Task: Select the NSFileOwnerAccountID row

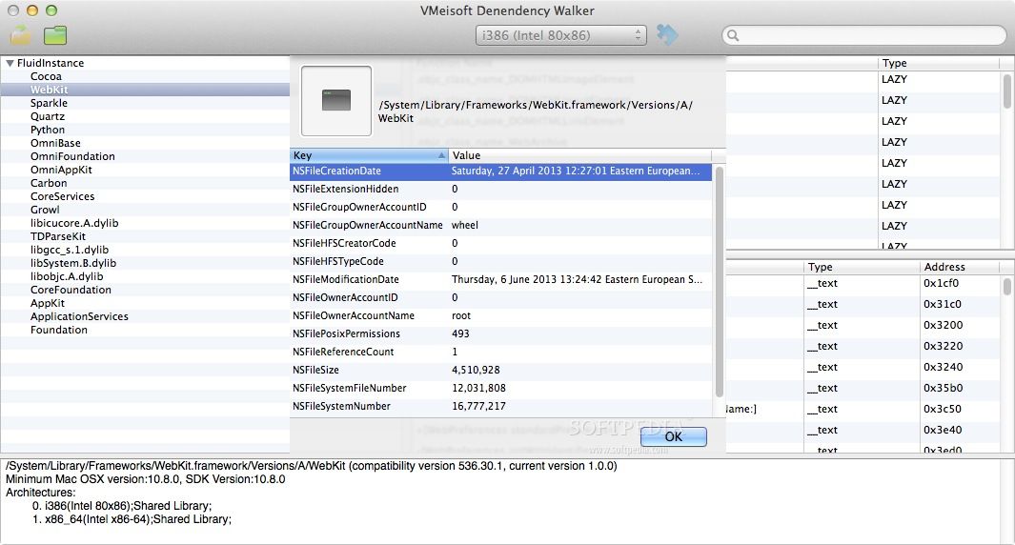Action: point(501,297)
